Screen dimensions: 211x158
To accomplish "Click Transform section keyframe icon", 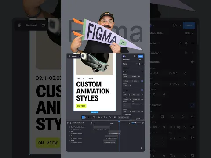I will [142, 72].
